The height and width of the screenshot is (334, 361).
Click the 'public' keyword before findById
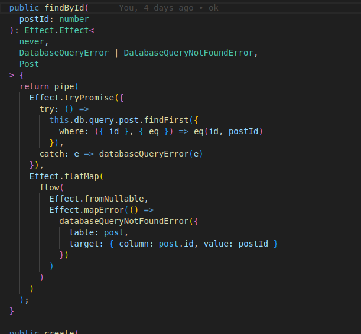point(24,8)
